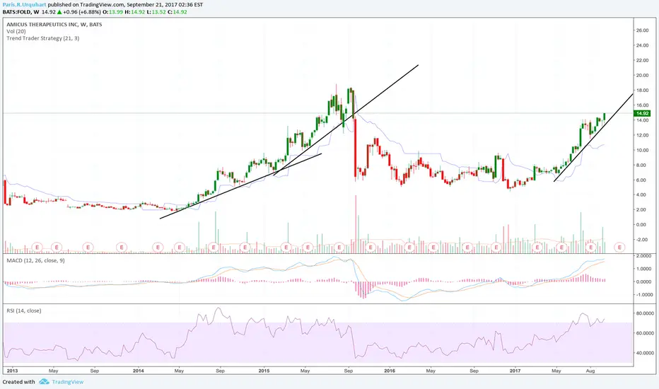Click the 'O:13.99' open value
Screen dimensions: 659x389
(113, 12)
